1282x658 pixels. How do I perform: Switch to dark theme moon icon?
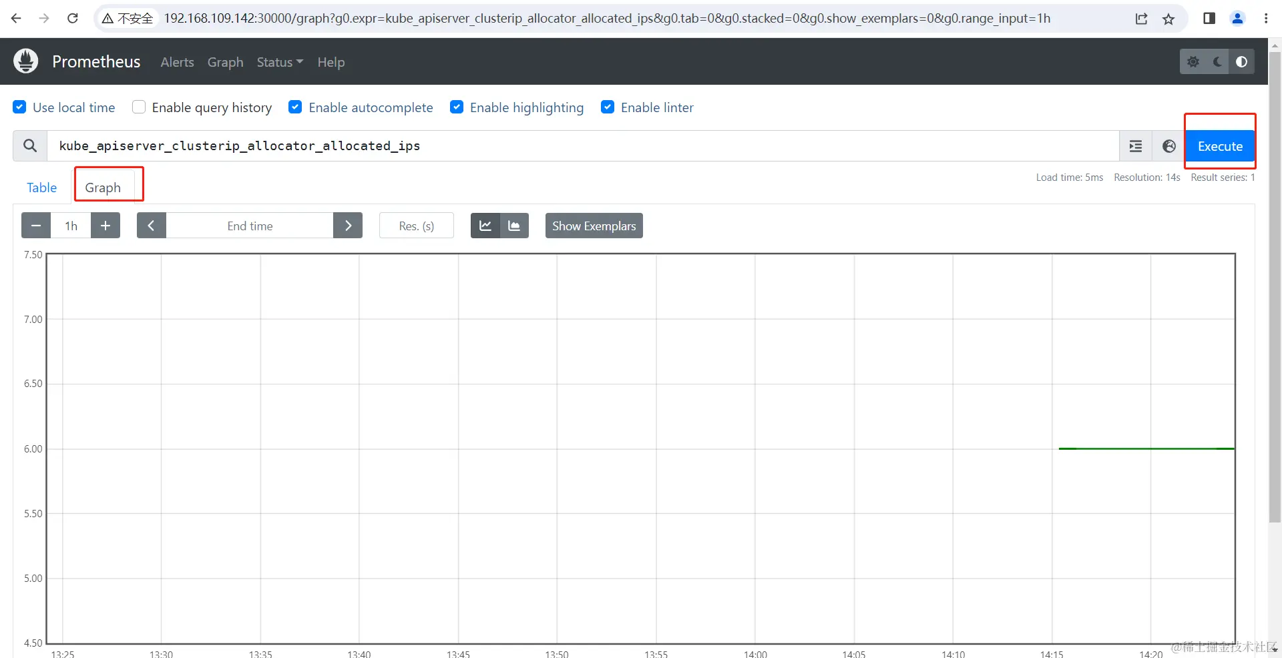(1217, 61)
